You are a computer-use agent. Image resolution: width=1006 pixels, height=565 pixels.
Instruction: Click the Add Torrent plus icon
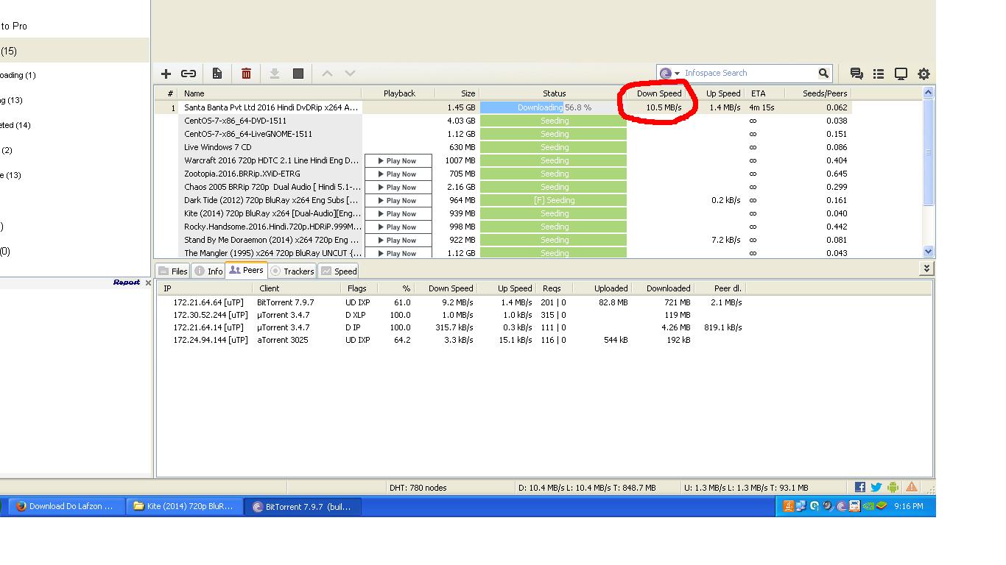tap(166, 74)
